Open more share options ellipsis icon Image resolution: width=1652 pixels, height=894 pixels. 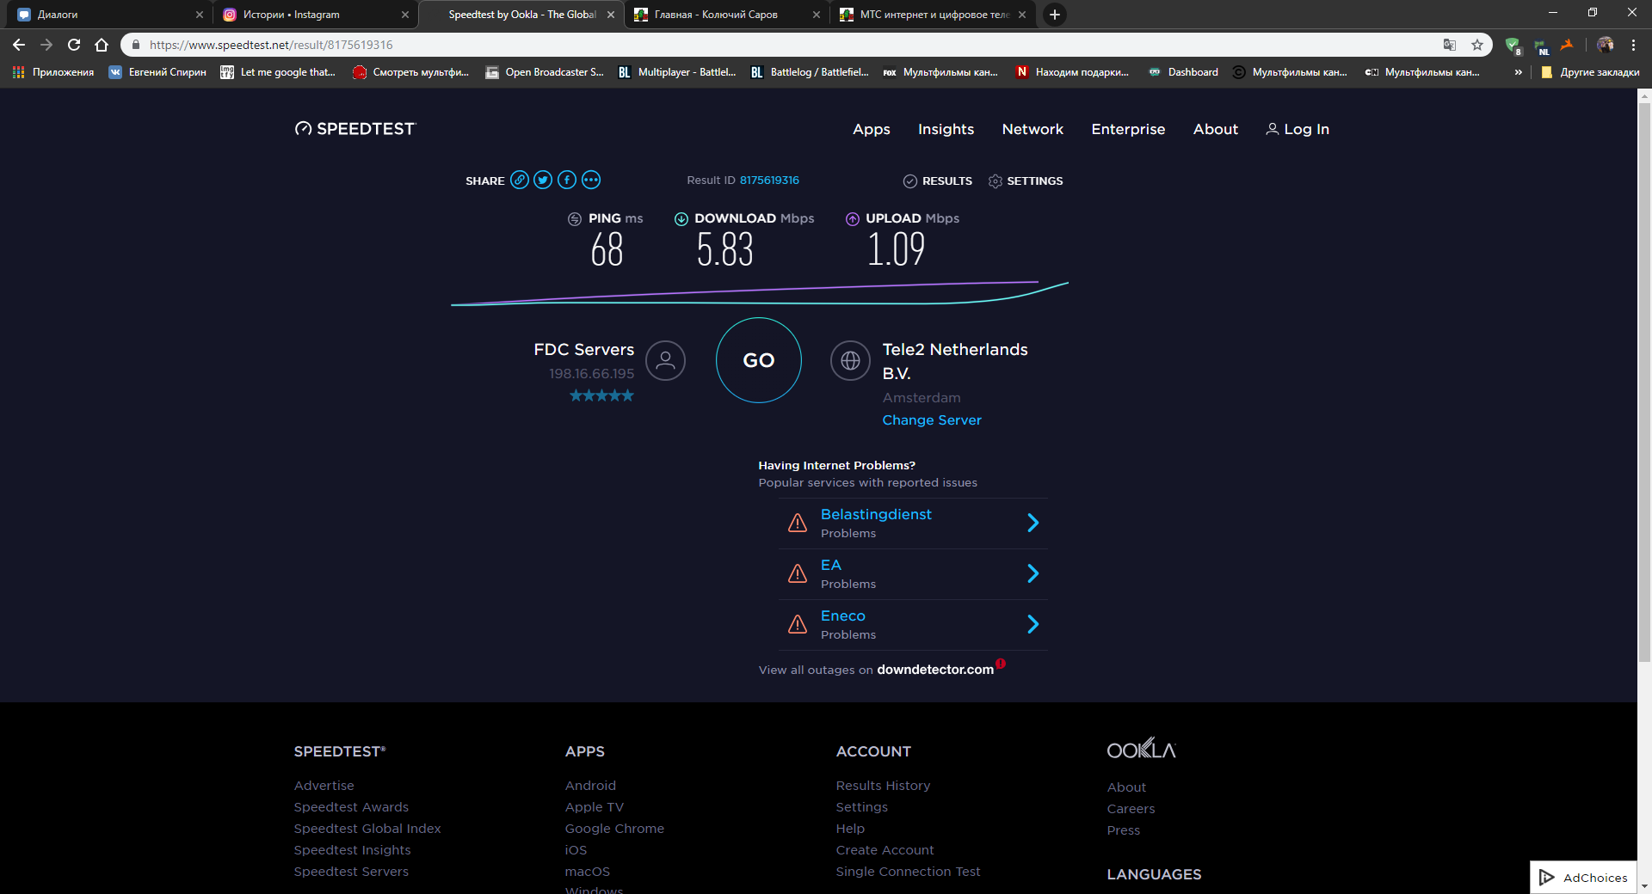point(591,180)
